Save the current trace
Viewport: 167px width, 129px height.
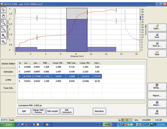(157, 36)
